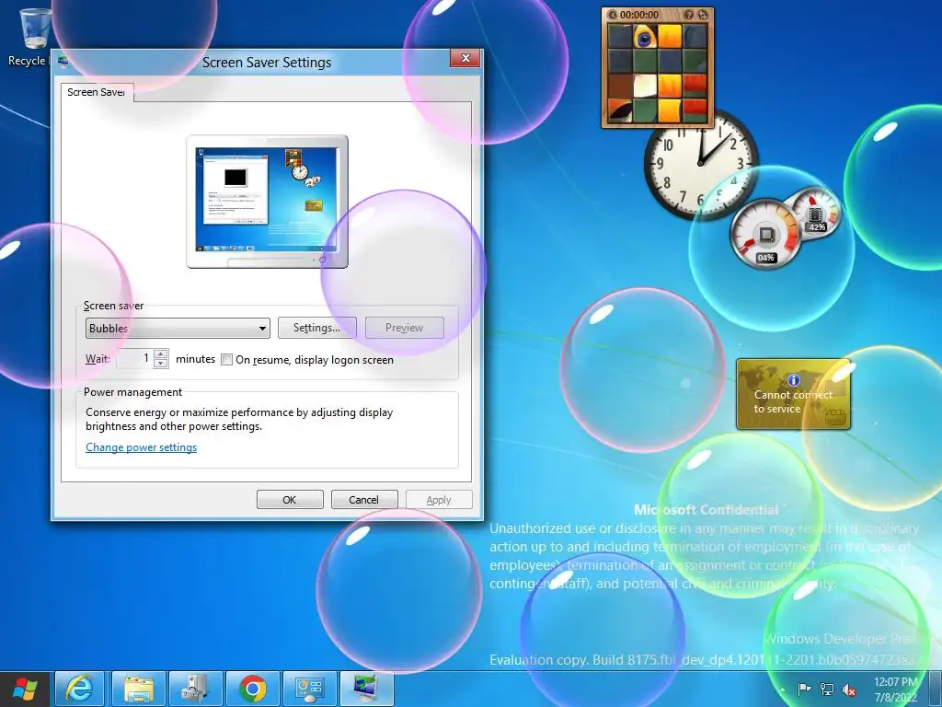Show the puzzle solved picture help icon
Viewport: 942px width, 707px height.
(689, 15)
